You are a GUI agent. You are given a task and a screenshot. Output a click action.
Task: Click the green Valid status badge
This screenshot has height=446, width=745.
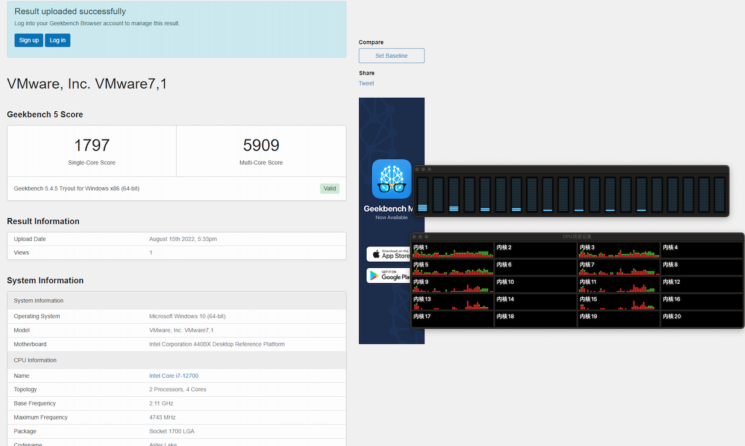point(330,189)
